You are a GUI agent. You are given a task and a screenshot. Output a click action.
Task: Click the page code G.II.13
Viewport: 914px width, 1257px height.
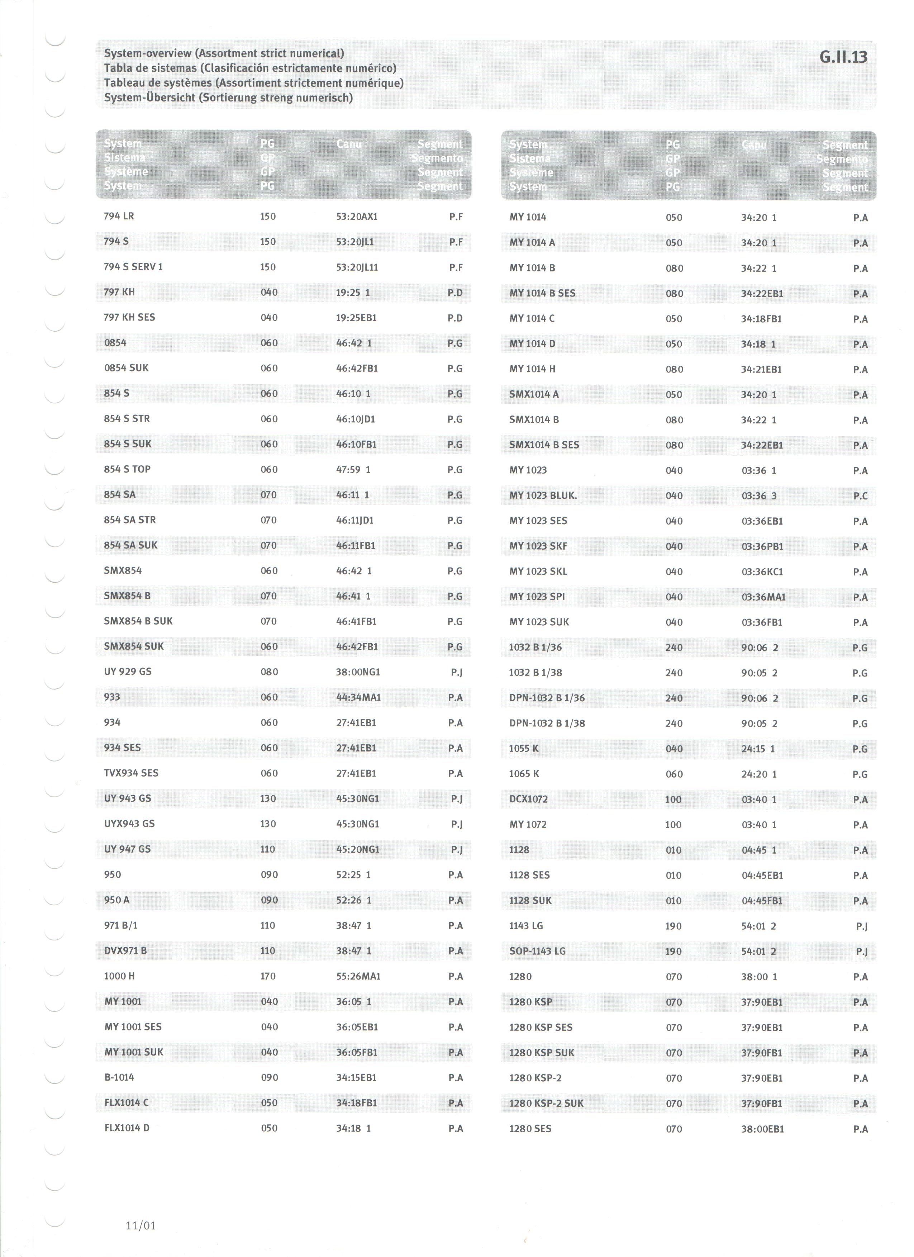tap(843, 57)
